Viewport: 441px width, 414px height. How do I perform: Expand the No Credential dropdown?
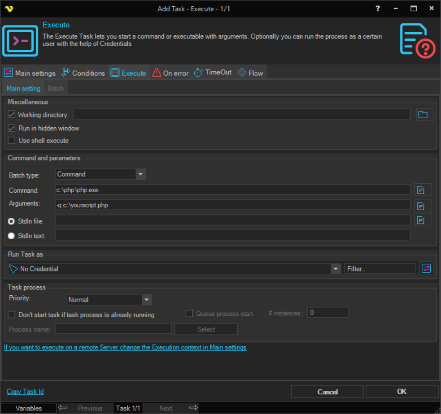[x=336, y=268]
